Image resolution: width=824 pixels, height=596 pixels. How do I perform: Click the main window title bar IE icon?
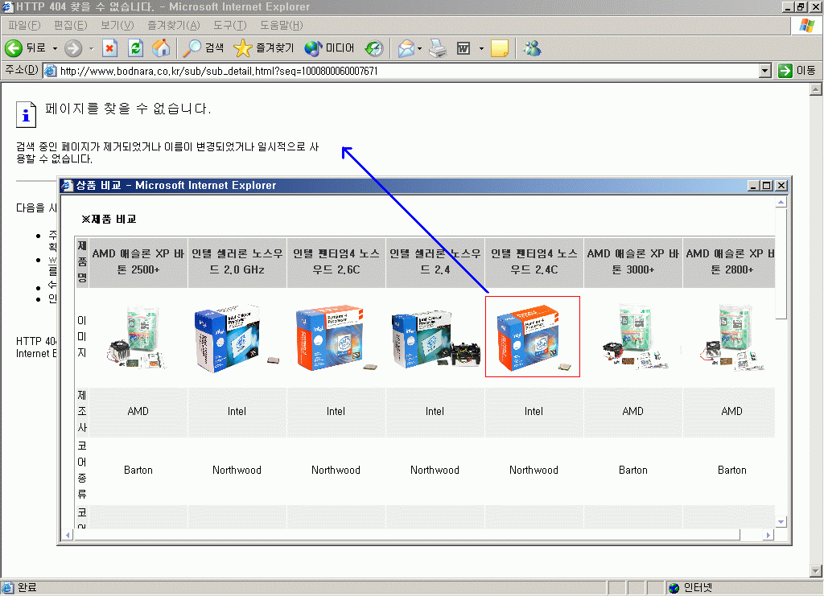click(x=8, y=6)
